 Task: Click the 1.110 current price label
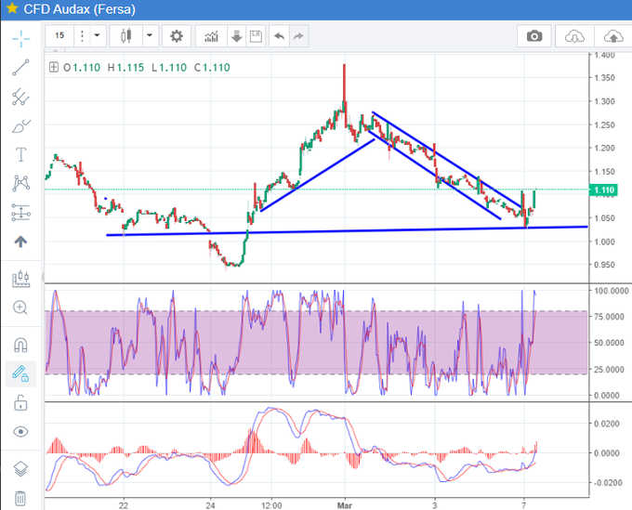(x=604, y=190)
